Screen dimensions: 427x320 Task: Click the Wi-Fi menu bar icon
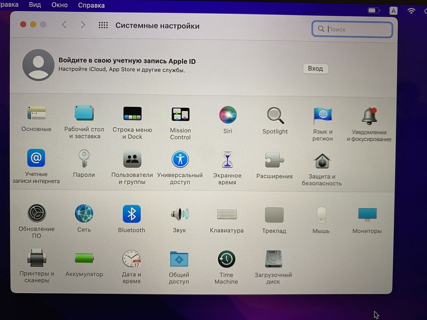coord(411,11)
